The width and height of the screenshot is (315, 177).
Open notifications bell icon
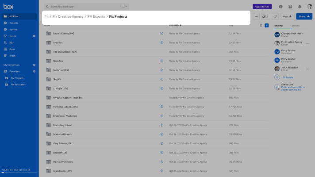pos(300,7)
